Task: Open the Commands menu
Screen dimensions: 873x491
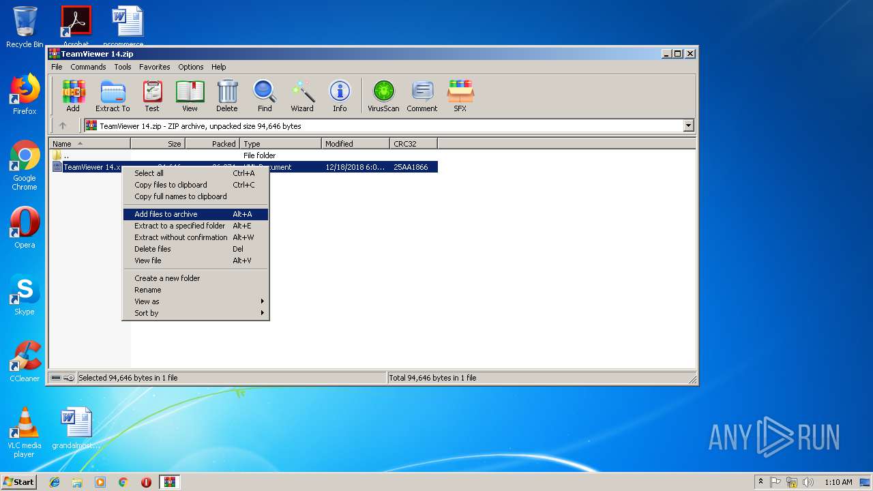Action: [88, 67]
